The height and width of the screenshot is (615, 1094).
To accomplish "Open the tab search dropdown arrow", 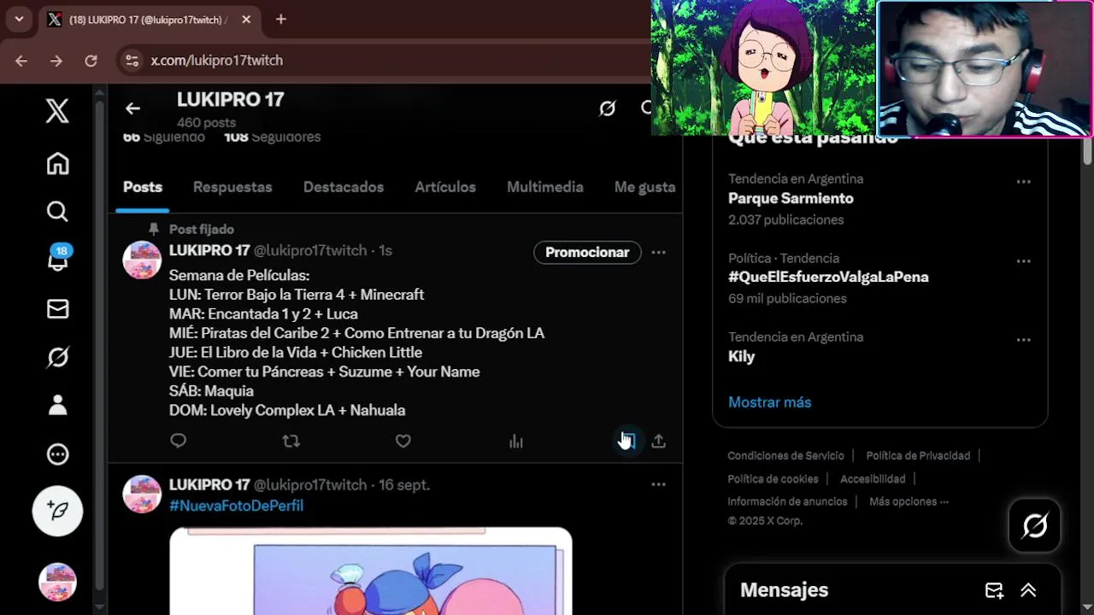I will click(19, 19).
